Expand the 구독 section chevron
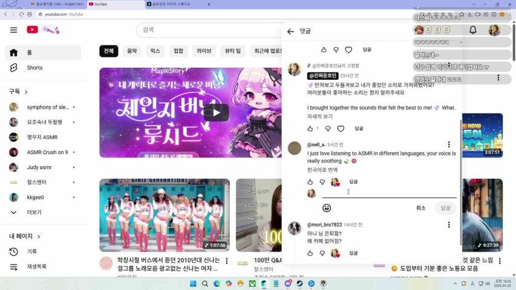Image resolution: width=516 pixels, height=290 pixels. click(x=26, y=92)
